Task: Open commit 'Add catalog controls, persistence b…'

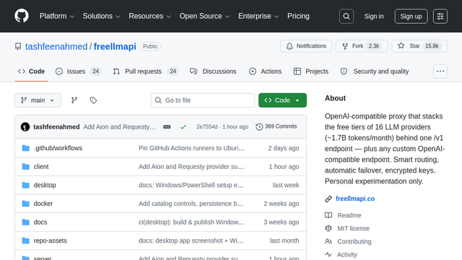Action: (191, 204)
